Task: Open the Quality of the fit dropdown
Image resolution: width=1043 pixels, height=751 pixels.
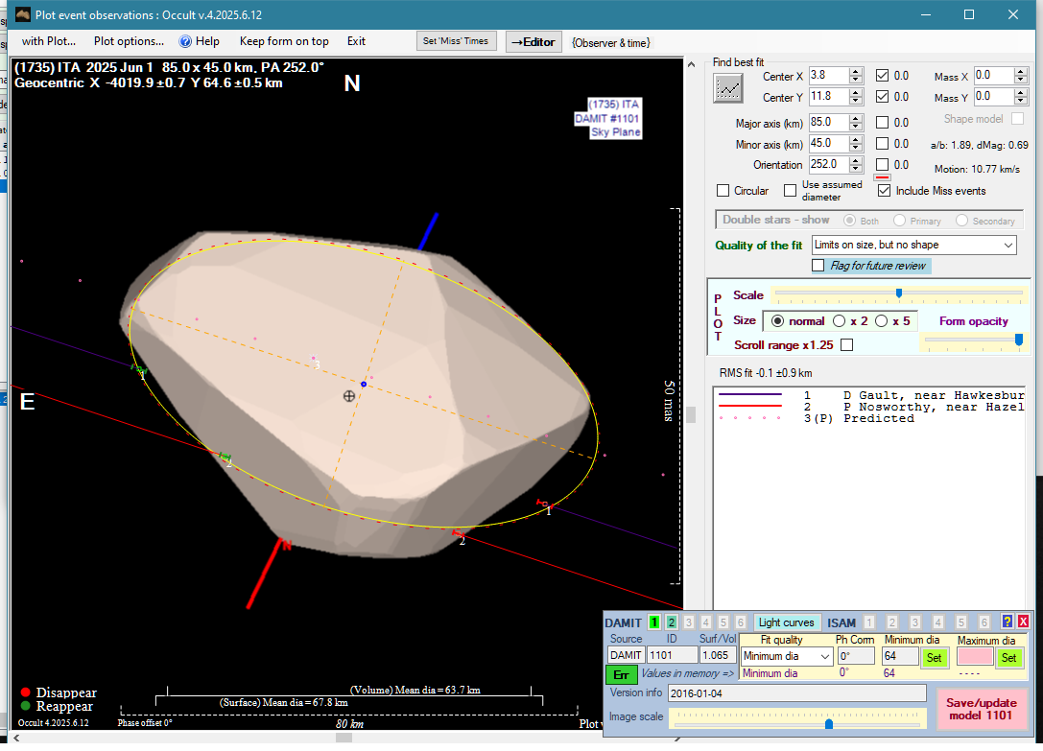Action: pyautogui.click(x=913, y=246)
